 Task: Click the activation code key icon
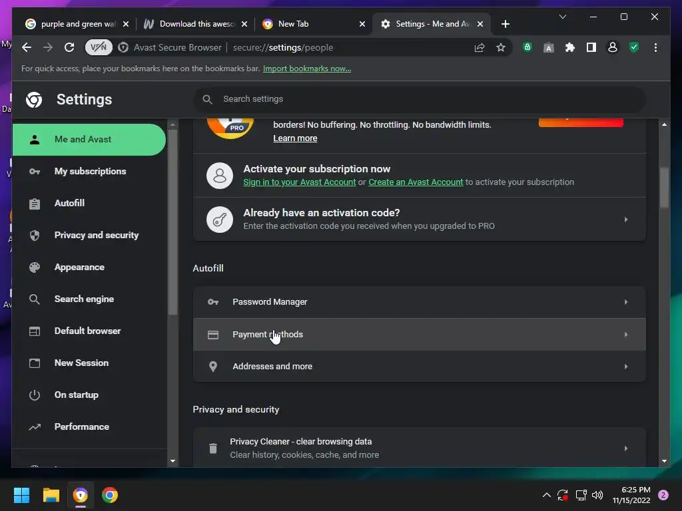220,220
